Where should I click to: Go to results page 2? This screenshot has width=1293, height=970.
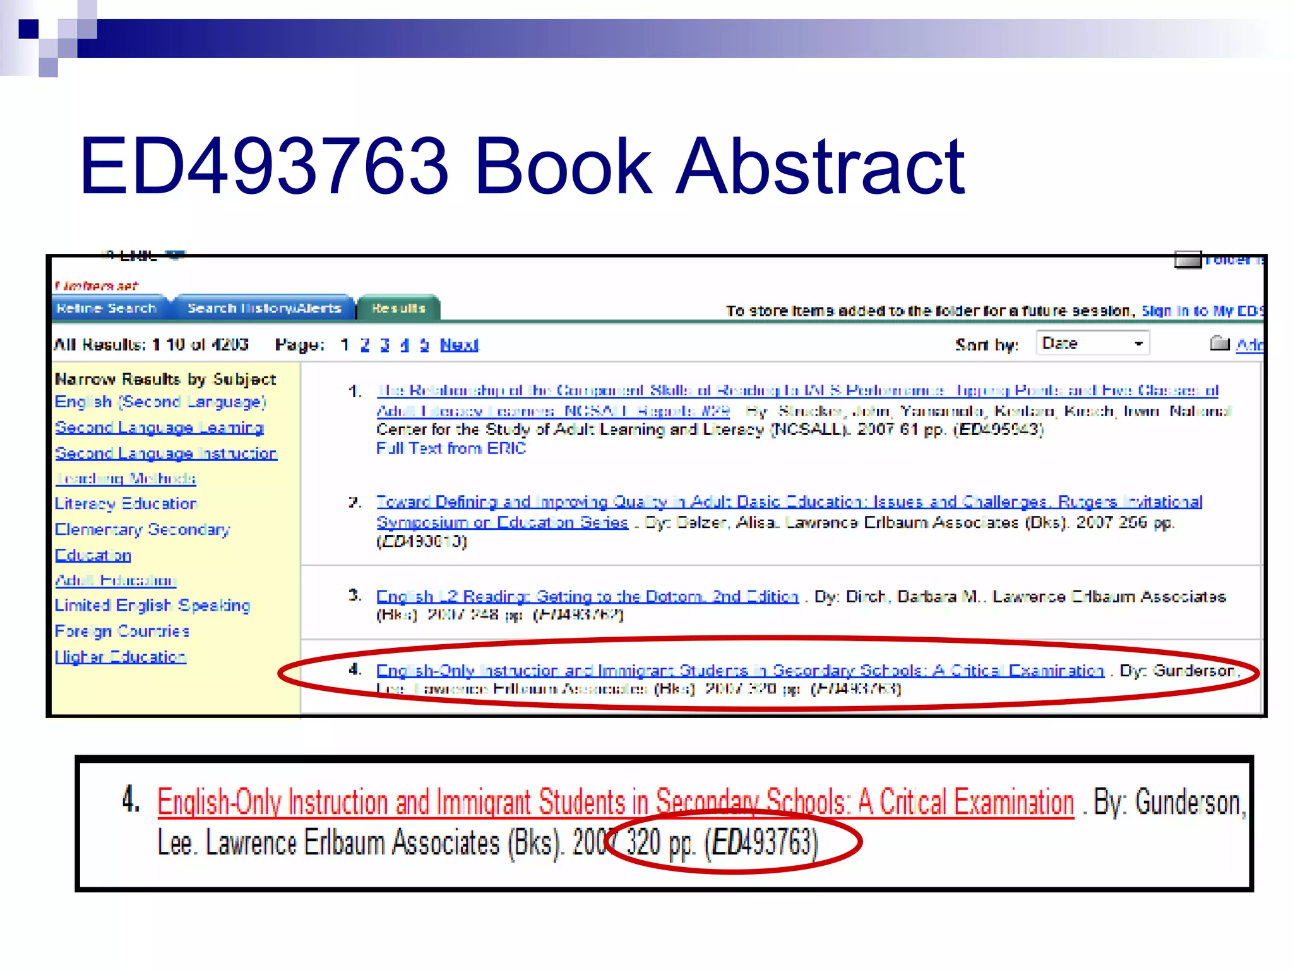365,345
